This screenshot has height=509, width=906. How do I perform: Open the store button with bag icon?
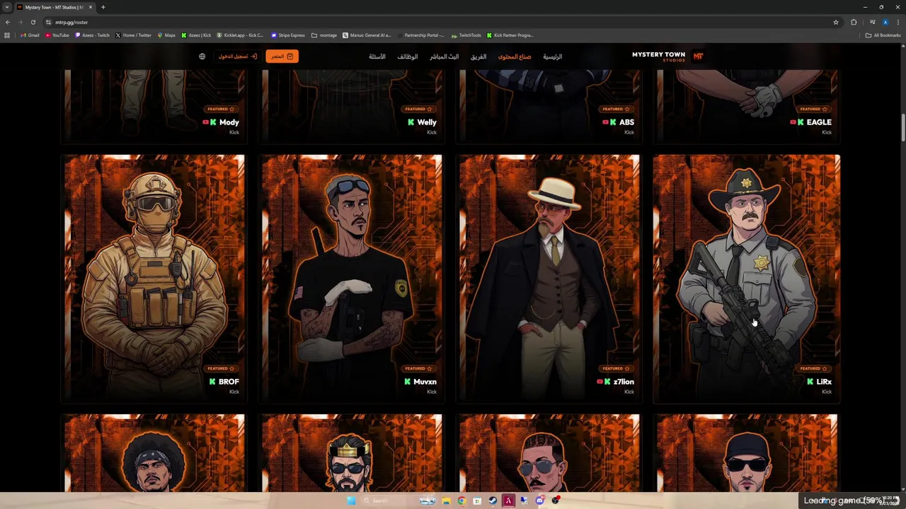coord(282,57)
